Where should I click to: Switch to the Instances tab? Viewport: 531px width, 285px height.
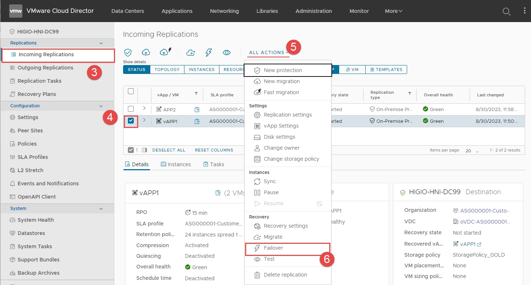(176, 164)
